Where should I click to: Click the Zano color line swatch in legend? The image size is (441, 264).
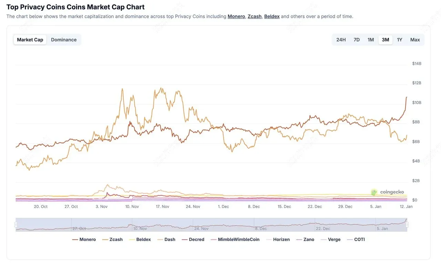(299, 239)
